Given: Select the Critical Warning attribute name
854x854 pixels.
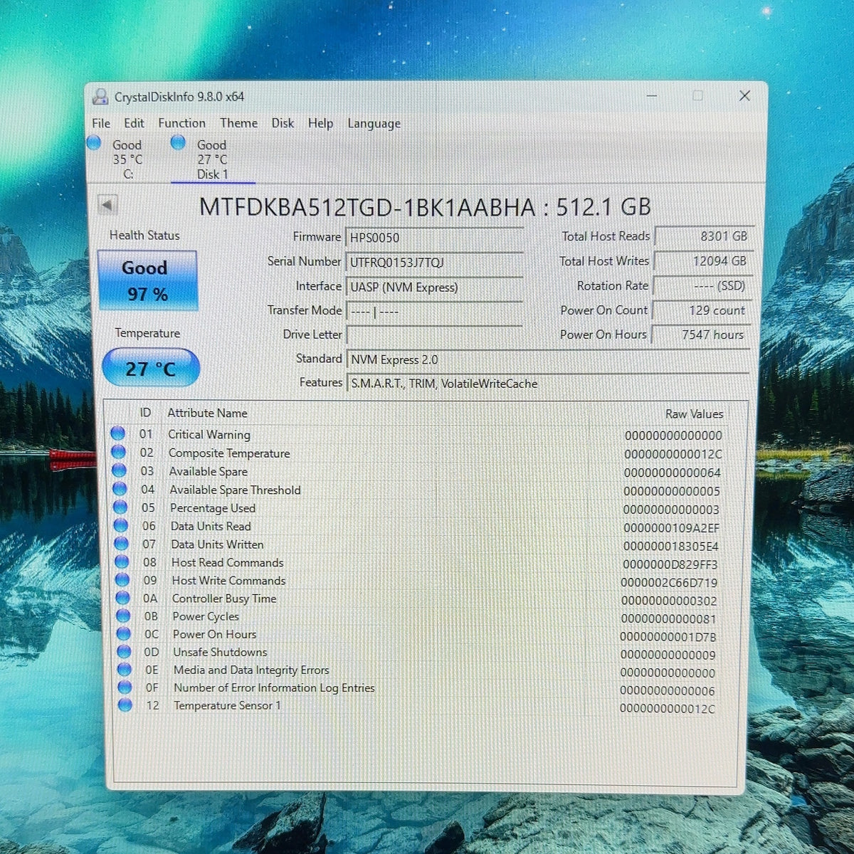Looking at the screenshot, I should [209, 434].
